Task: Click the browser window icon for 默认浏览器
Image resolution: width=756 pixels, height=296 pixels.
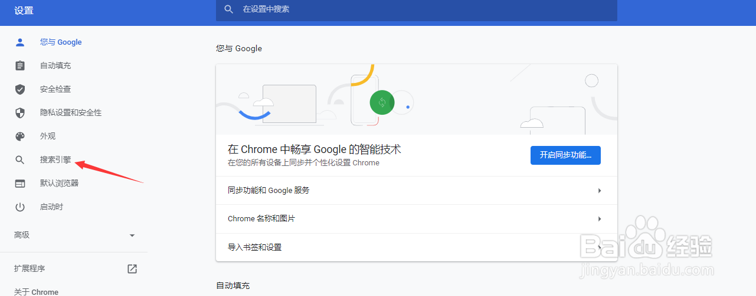Action: 20,184
